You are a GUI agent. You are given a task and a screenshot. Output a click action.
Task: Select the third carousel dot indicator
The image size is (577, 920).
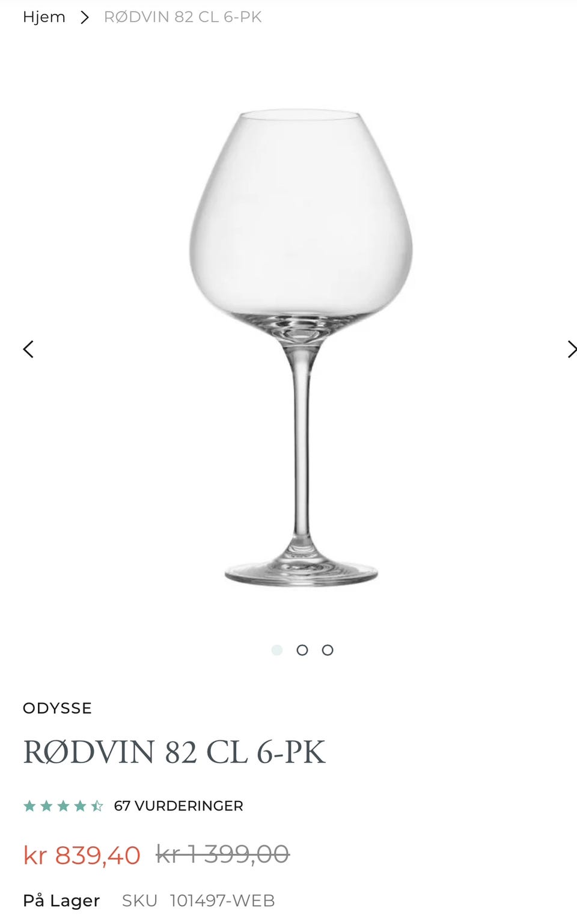[x=328, y=650]
